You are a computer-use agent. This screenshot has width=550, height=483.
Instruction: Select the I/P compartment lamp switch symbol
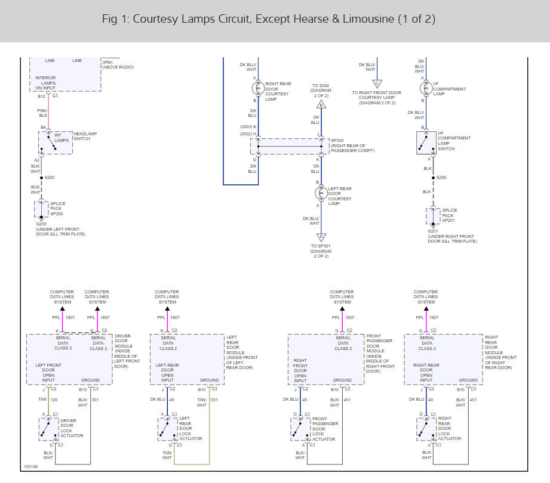click(426, 143)
